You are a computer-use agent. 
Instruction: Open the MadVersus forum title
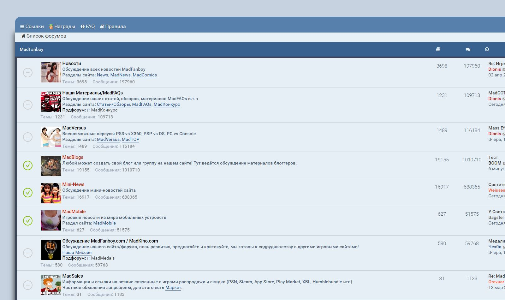[x=74, y=128]
